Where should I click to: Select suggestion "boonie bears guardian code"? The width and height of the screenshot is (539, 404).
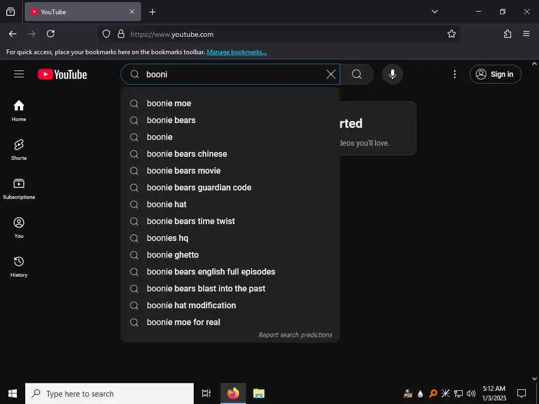(x=231, y=188)
